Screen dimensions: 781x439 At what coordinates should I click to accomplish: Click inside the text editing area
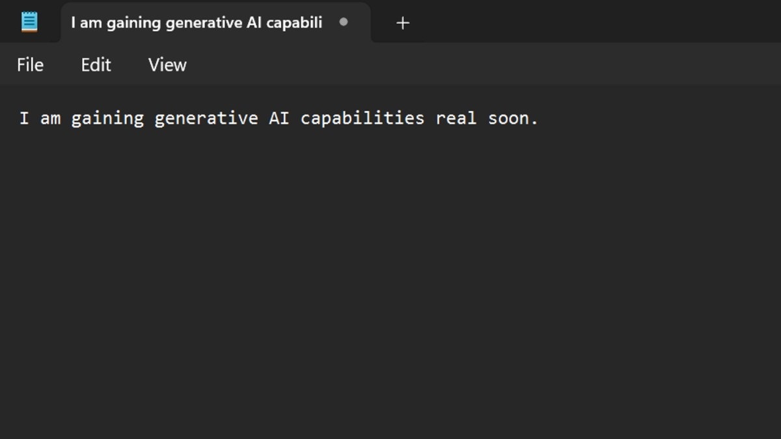[x=390, y=260]
